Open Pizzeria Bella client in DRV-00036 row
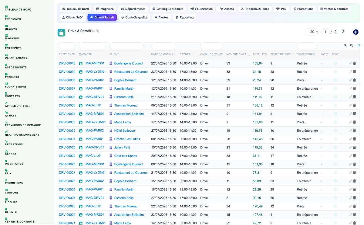364x225 pixels. point(124,97)
